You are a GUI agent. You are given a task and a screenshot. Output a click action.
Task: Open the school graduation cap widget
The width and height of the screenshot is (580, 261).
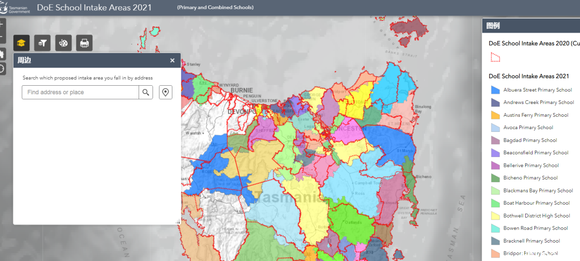click(21, 43)
